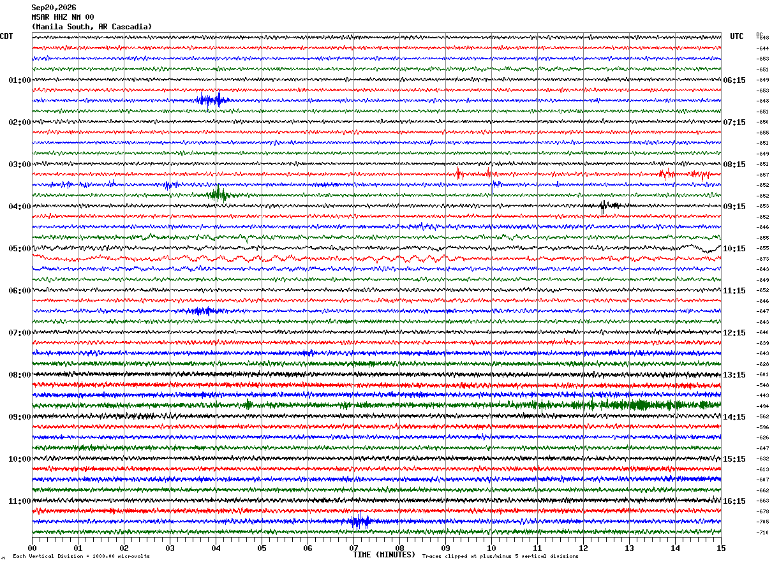Click the 15 tick at the axis end
This screenshot has width=772, height=565.
coord(720,548)
